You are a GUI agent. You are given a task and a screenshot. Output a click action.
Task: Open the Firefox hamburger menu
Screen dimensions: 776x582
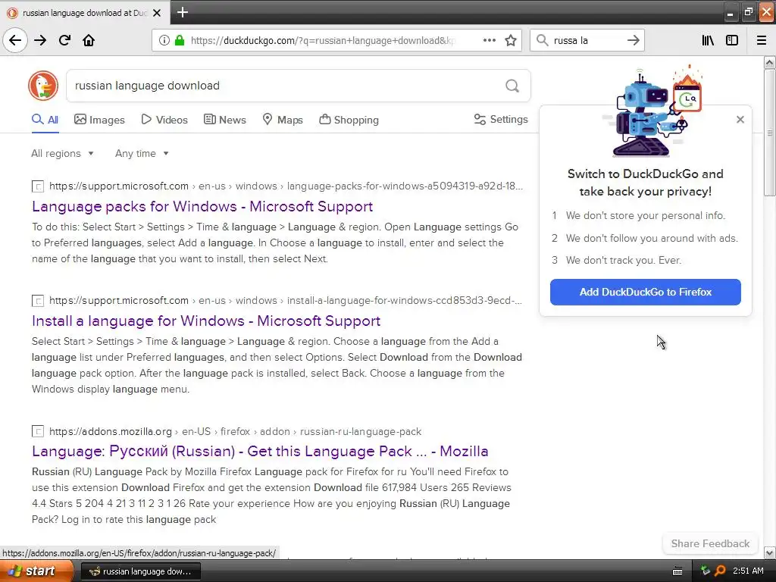click(x=762, y=40)
